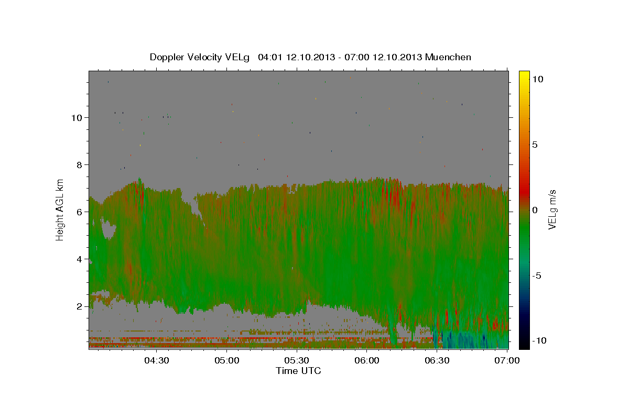The width and height of the screenshot is (629, 419).
Task: Click the 04:30 time tick label
Action: click(x=157, y=360)
